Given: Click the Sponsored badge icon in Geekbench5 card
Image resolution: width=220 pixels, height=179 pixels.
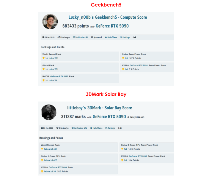Looking at the screenshot, I should click(92, 37).
